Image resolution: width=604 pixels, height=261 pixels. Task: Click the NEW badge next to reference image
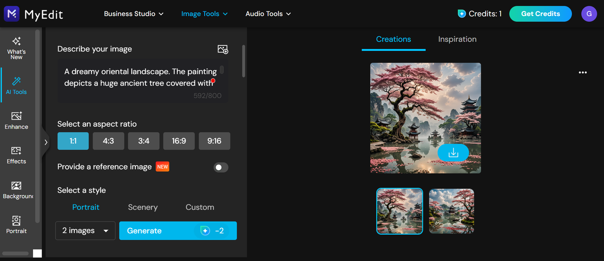pos(162,167)
